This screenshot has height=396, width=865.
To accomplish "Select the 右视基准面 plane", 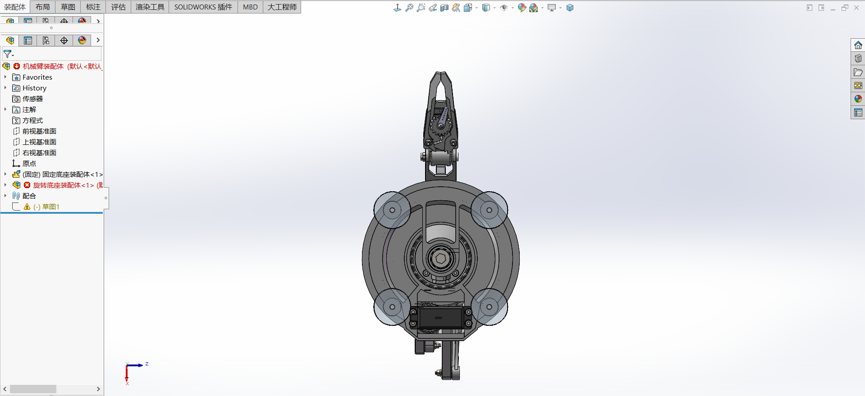I will tap(40, 153).
